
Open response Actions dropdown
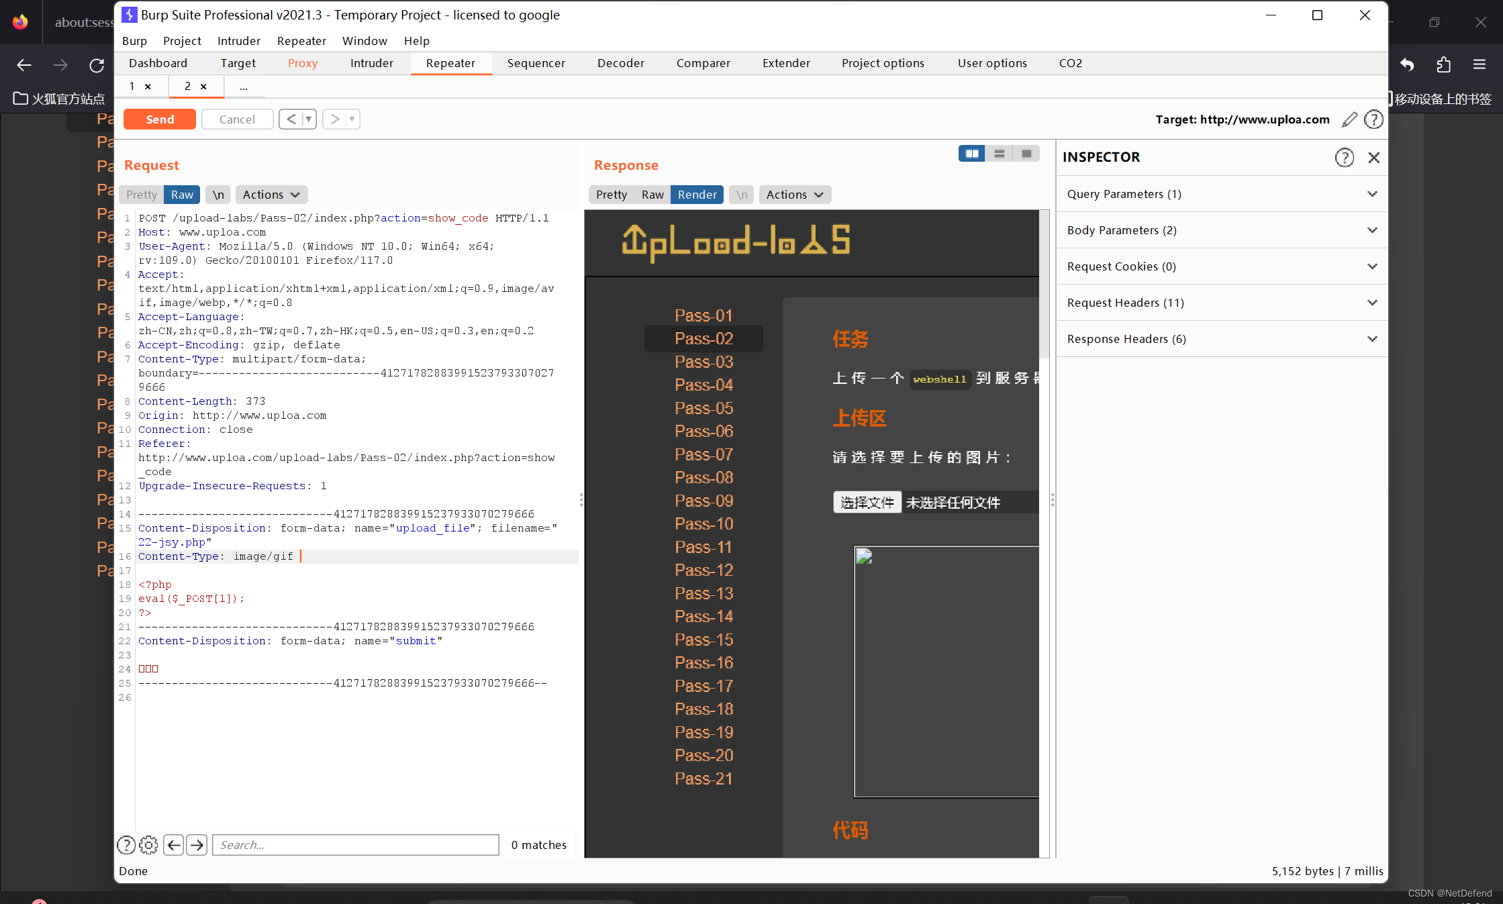tap(795, 195)
